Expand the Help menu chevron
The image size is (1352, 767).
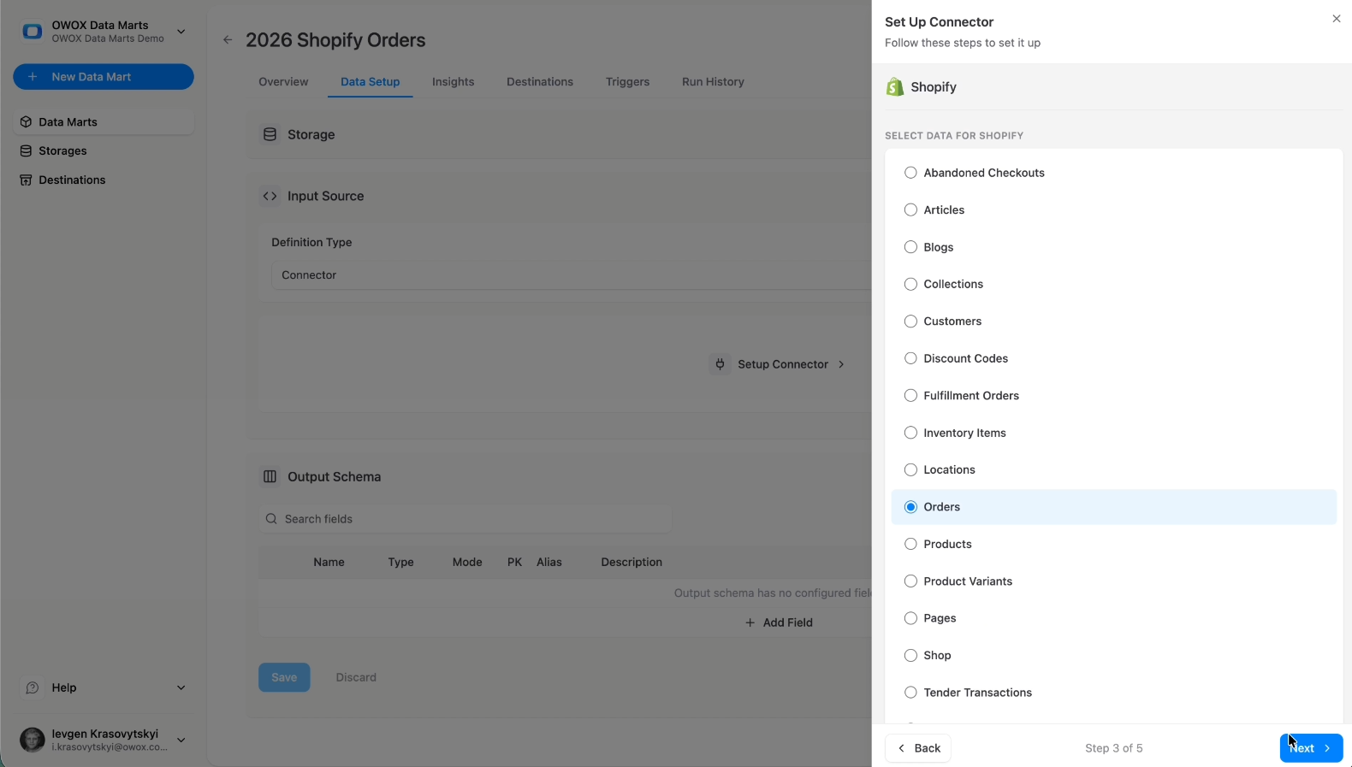[181, 687]
